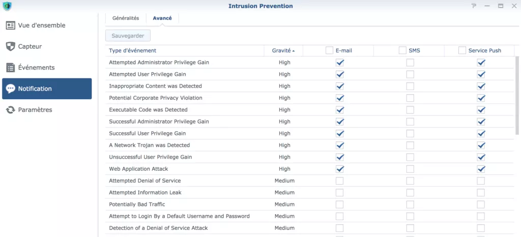Open the help question mark icon
This screenshot has width=521, height=237.
474,6
